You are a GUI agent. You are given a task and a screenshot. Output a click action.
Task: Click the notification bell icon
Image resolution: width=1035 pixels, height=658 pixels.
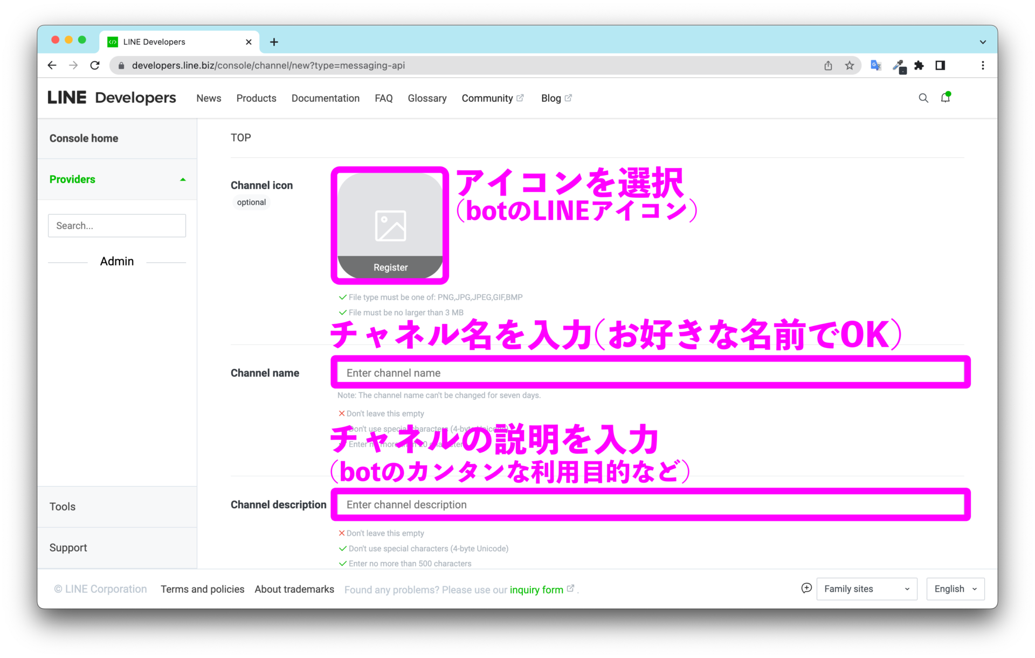(x=946, y=98)
